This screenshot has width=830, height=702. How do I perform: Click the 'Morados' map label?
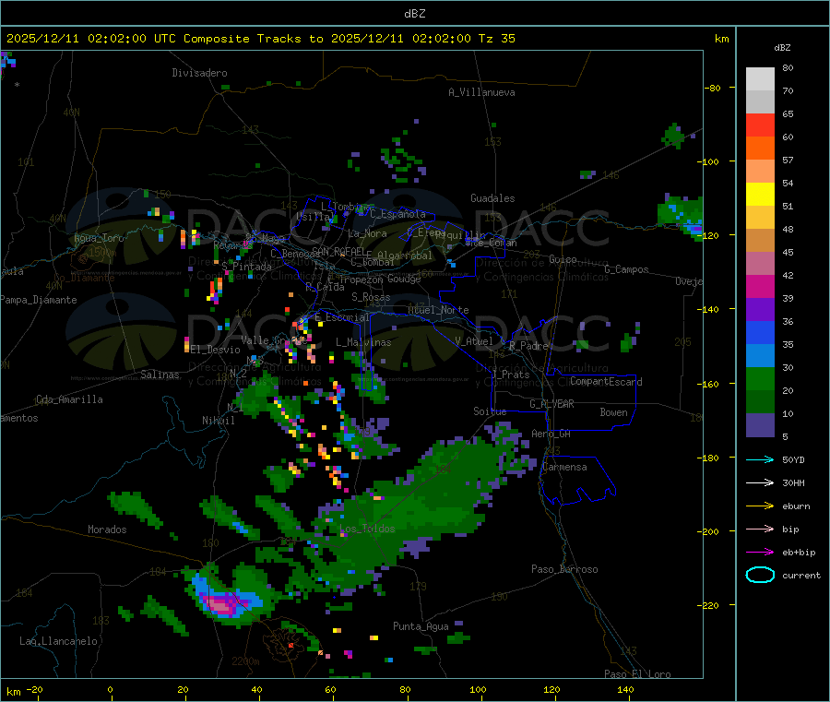(107, 529)
